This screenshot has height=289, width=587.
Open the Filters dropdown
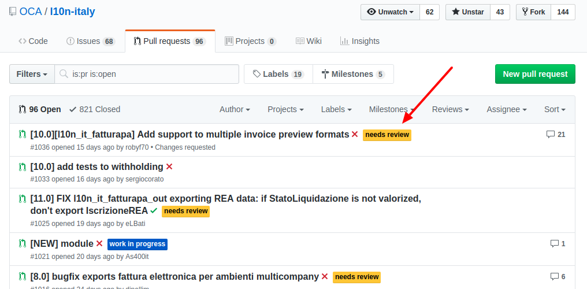point(32,74)
